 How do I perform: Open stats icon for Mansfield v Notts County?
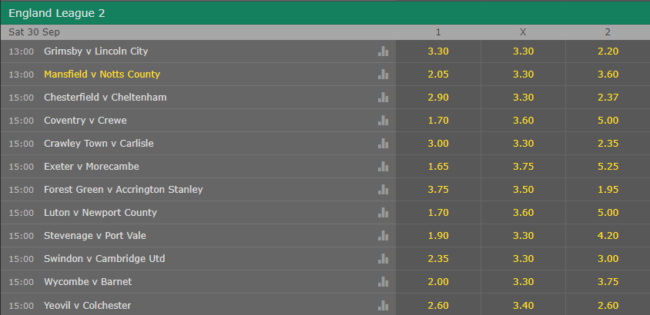[383, 75]
